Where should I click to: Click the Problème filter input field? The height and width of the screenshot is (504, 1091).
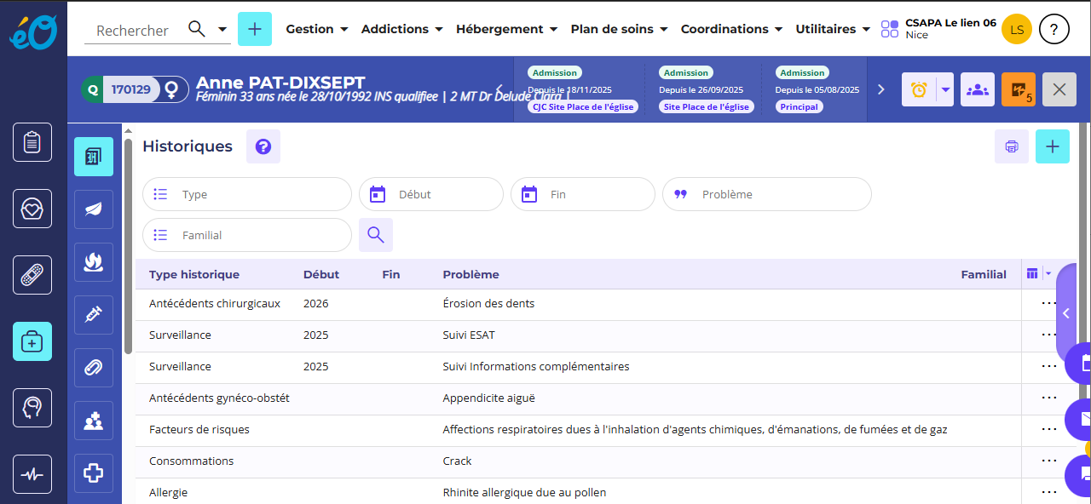(x=767, y=194)
